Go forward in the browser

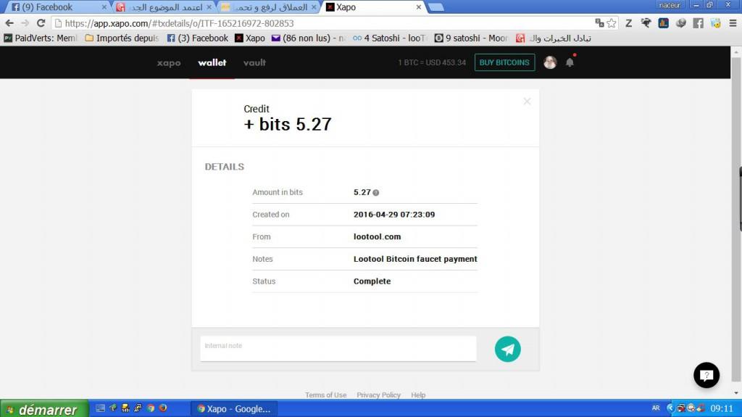coord(25,22)
